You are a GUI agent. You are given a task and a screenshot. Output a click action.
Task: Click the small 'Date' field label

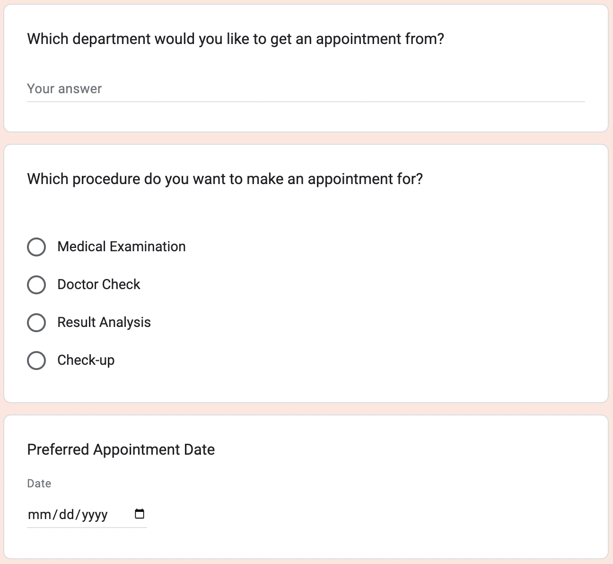pyautogui.click(x=39, y=484)
